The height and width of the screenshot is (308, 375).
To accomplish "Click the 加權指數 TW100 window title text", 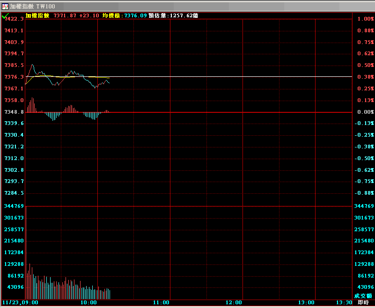I will click(x=32, y=7).
